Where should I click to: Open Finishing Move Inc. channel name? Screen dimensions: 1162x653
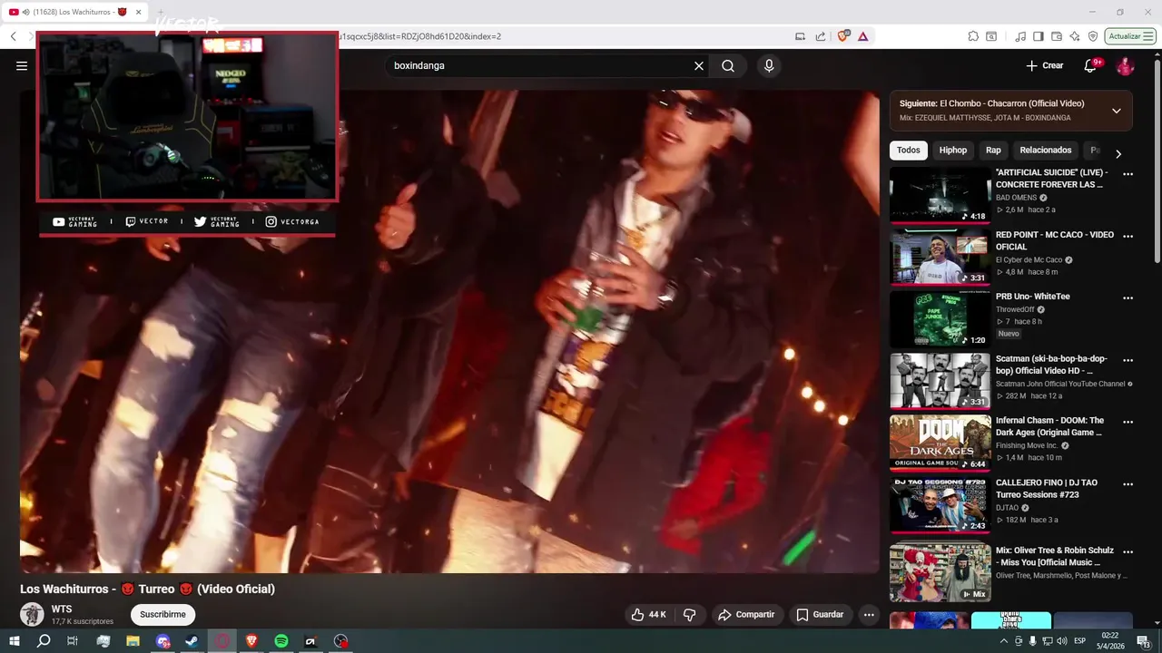[1027, 446]
